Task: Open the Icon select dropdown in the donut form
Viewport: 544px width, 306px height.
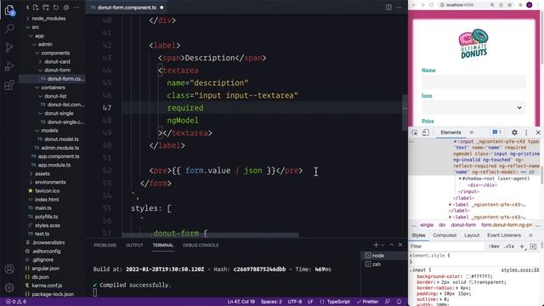Action: 473,108
